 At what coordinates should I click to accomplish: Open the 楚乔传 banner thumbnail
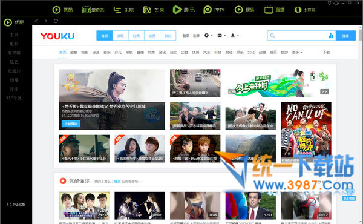pos(112,99)
